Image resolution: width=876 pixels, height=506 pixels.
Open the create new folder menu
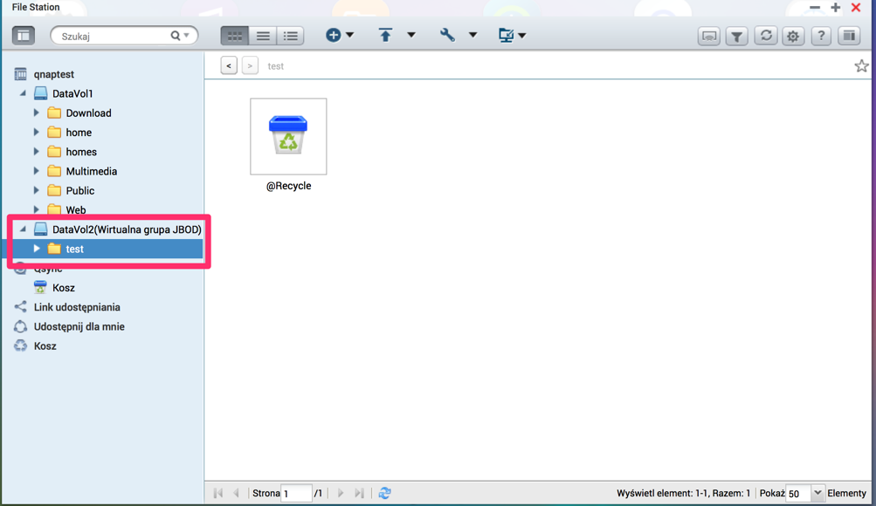click(339, 36)
